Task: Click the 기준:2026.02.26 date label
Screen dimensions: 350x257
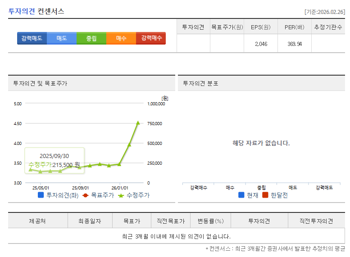Action: coord(325,12)
